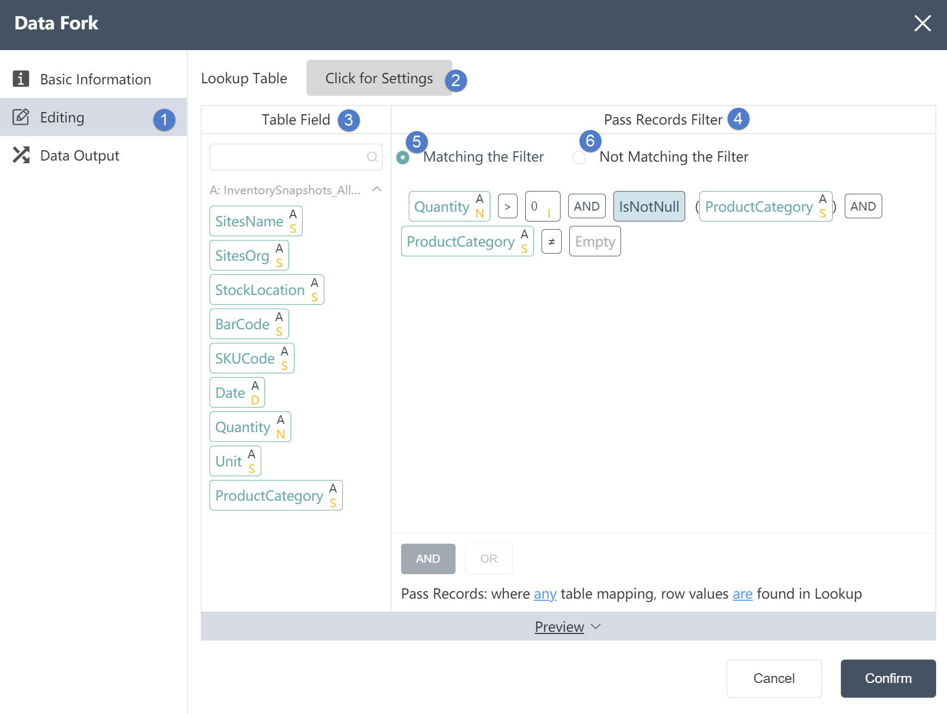Click the Confirm button

(888, 679)
